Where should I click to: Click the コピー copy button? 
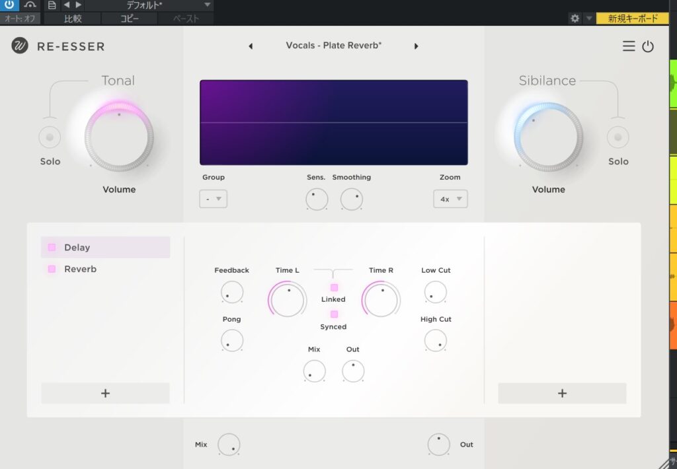(x=130, y=18)
